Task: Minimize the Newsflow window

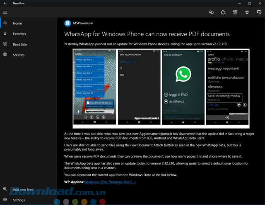Action: (239, 3)
